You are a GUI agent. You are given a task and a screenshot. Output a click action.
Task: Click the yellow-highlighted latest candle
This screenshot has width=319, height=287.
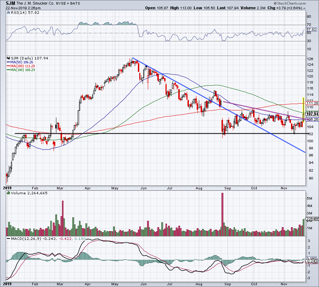click(303, 110)
